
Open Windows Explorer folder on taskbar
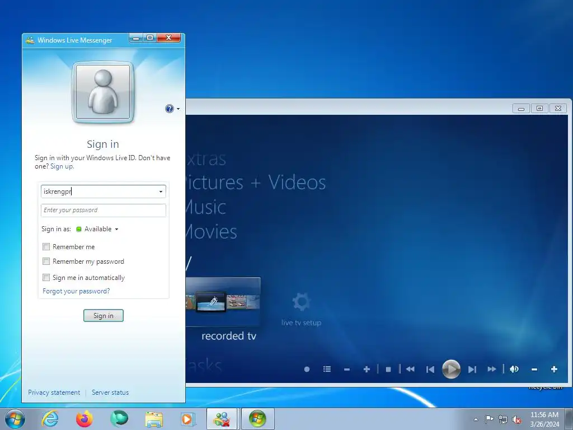154,419
